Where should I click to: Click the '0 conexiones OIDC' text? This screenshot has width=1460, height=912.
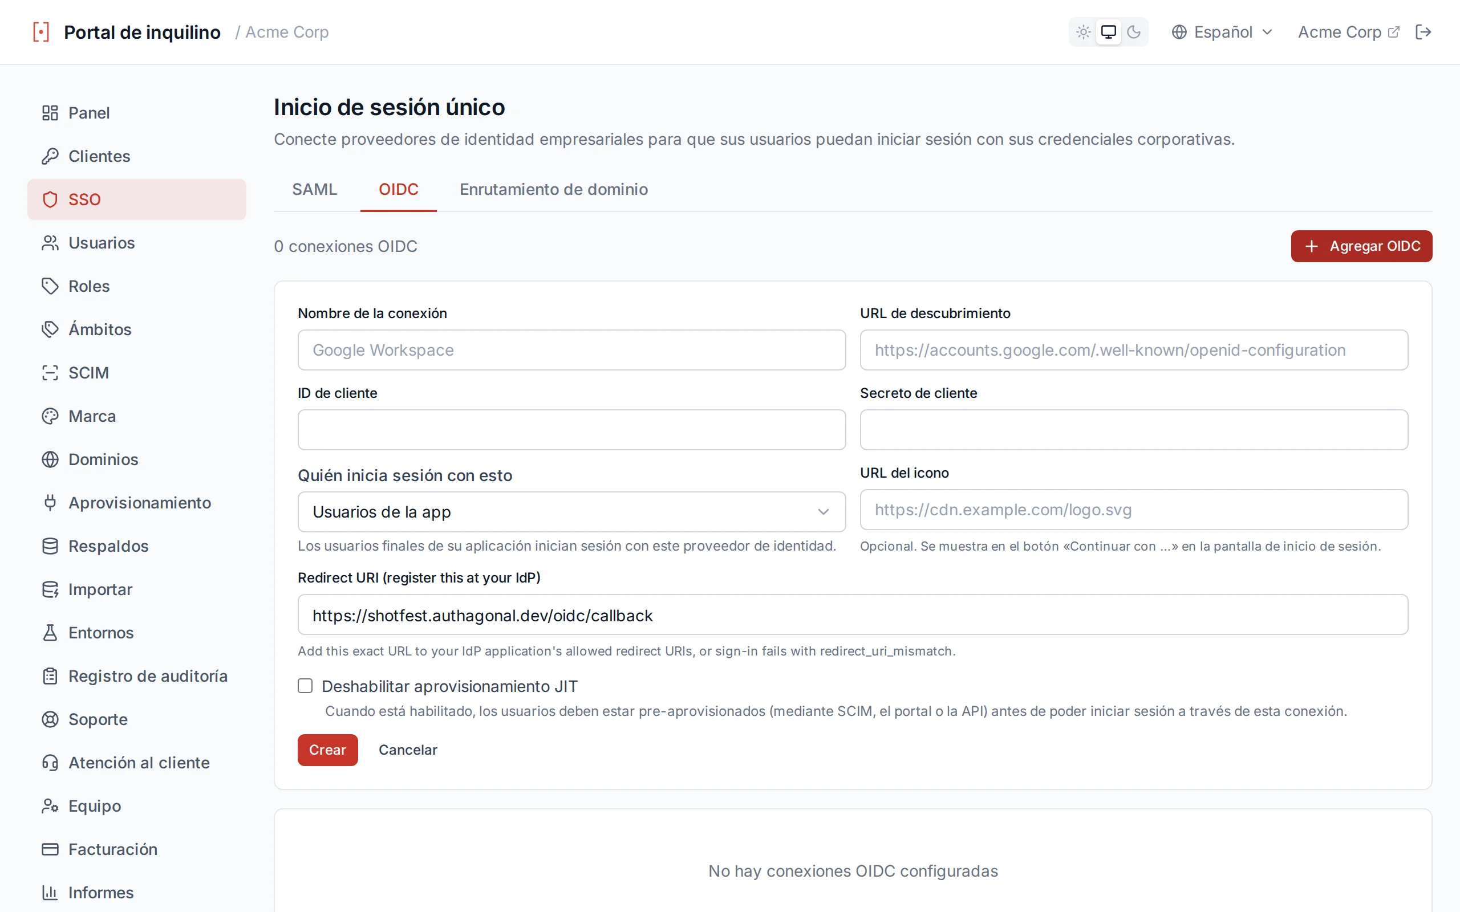(346, 246)
